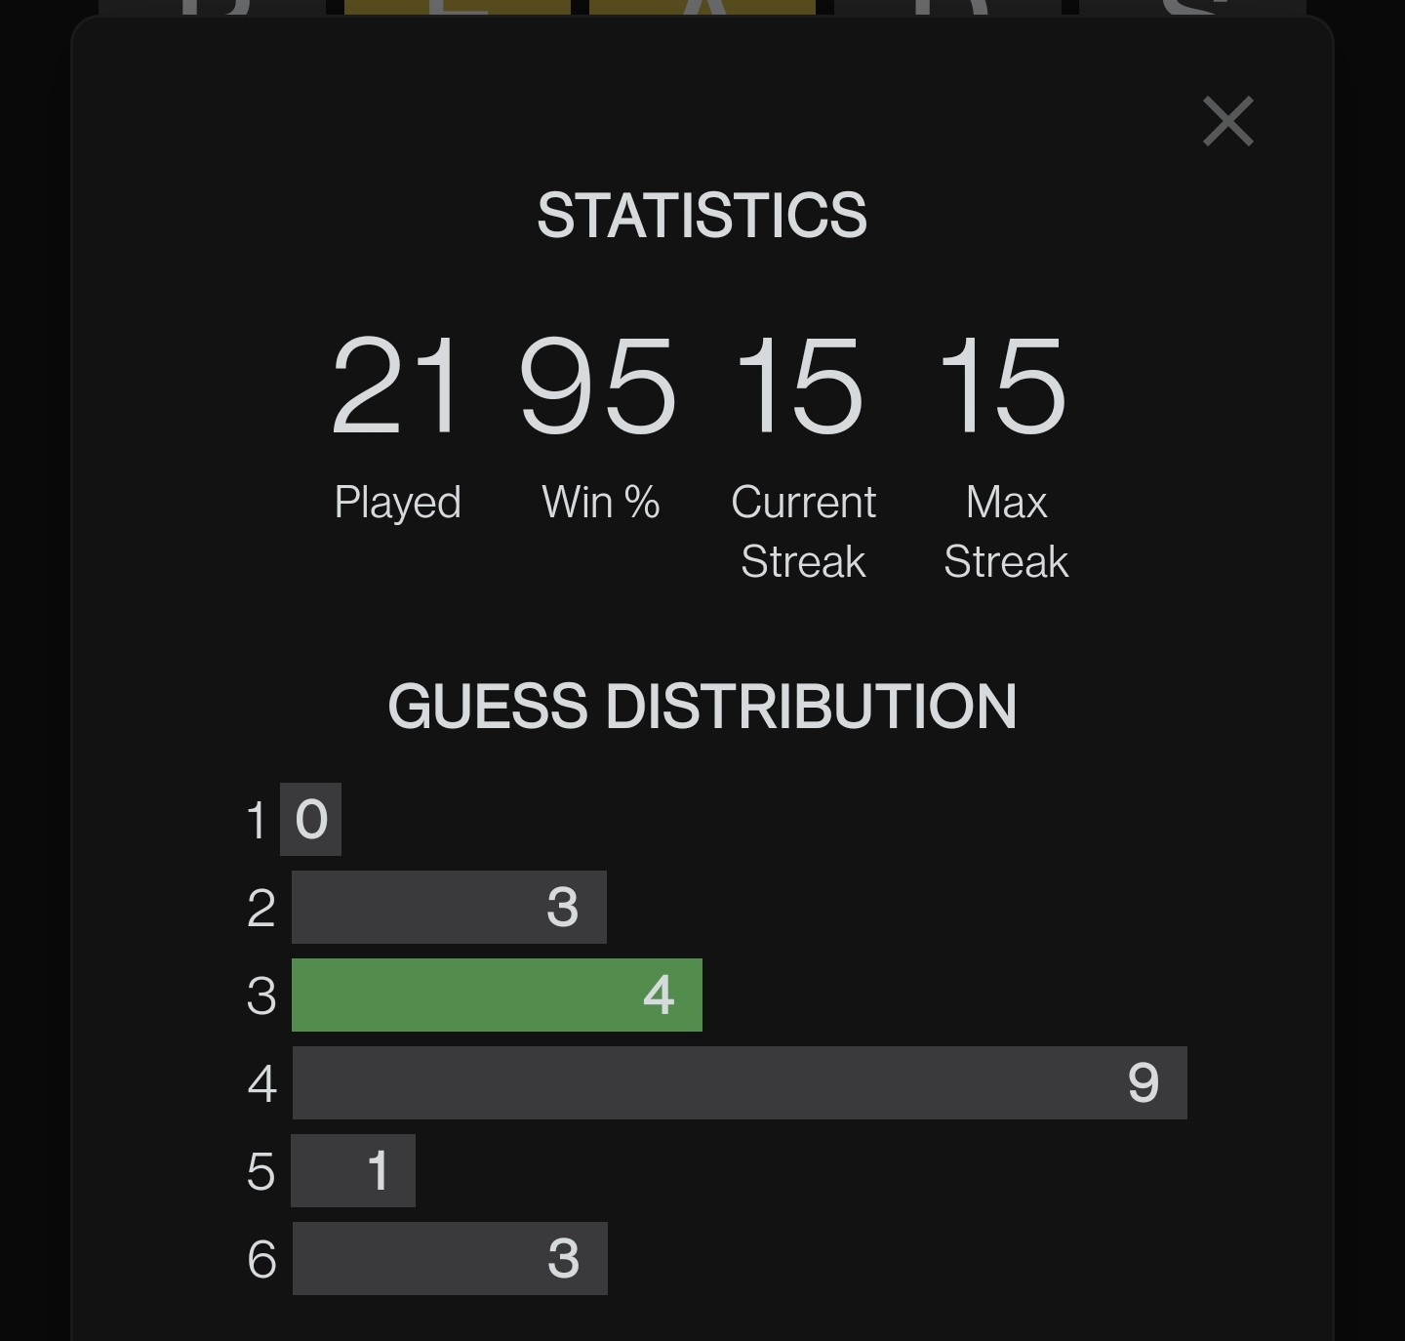Screen dimensions: 1405x1341
Task: Click the GUESS DISTRIBUTION heading
Action: pyautogui.click(x=702, y=706)
